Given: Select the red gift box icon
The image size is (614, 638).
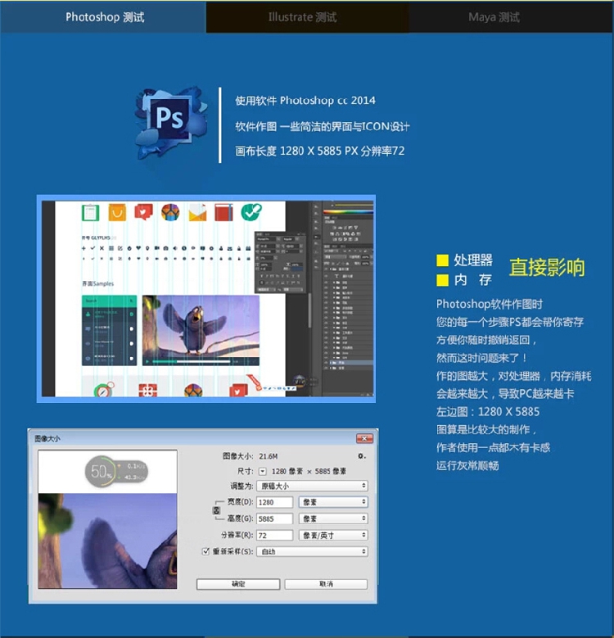Looking at the screenshot, I should point(147,390).
